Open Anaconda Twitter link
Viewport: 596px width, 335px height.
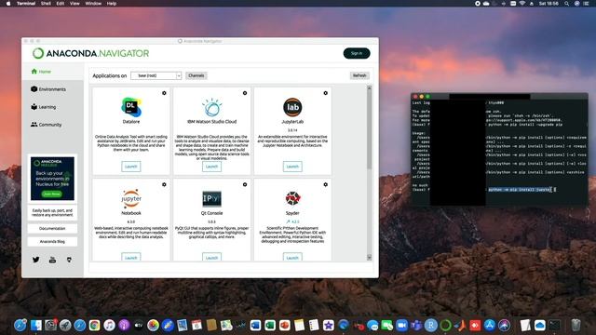[x=36, y=260]
